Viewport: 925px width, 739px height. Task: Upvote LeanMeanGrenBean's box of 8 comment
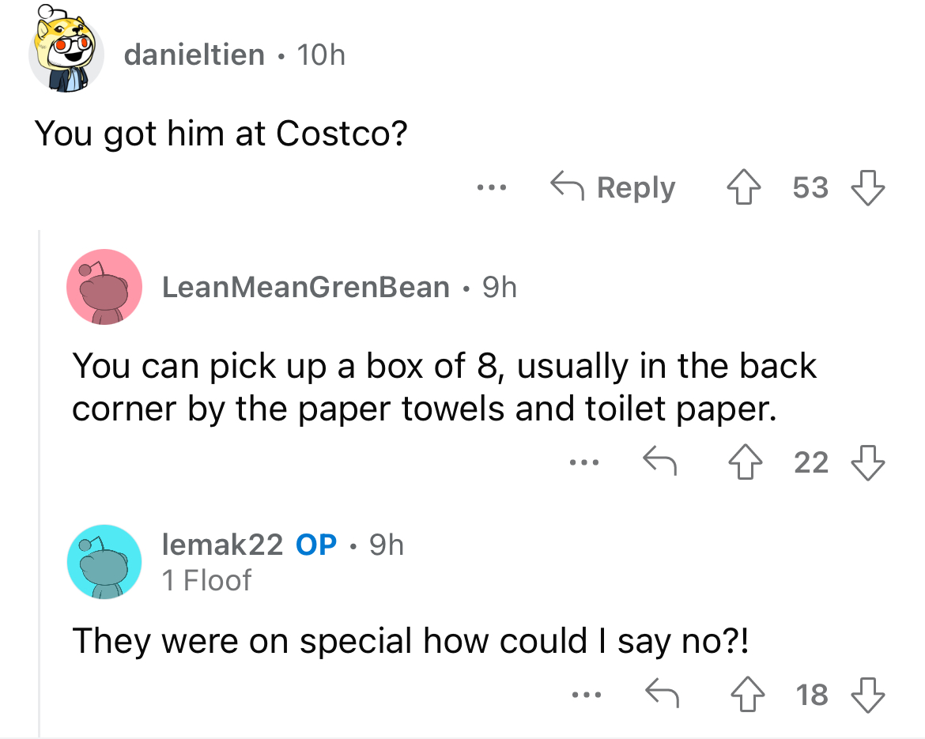[745, 462]
